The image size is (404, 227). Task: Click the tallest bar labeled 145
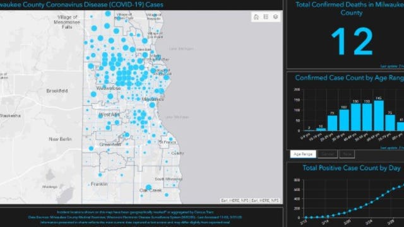pos(379,115)
